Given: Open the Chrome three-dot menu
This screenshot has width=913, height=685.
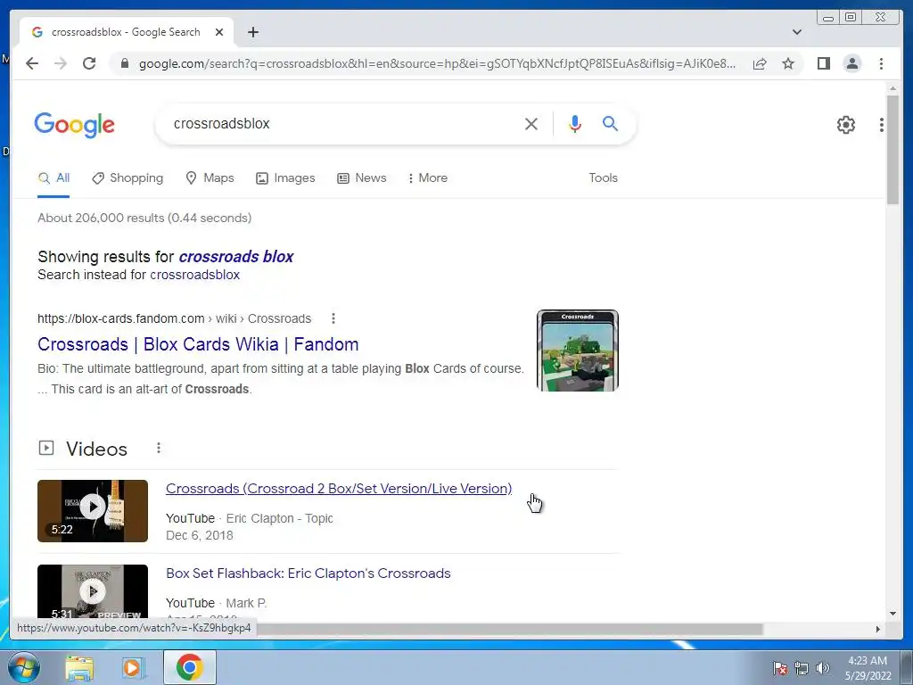Looking at the screenshot, I should coord(881,63).
